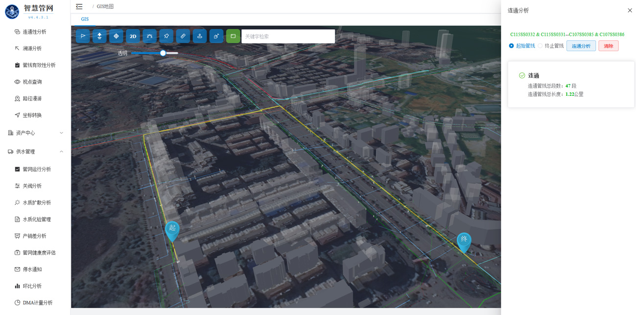The height and width of the screenshot is (315, 636).
Task: Switch to the GIS tab
Action: (x=85, y=19)
